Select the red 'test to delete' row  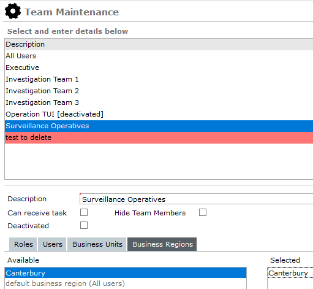(159, 137)
